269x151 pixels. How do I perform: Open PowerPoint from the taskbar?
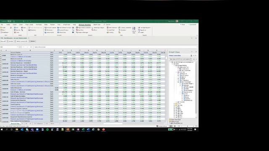68,130
